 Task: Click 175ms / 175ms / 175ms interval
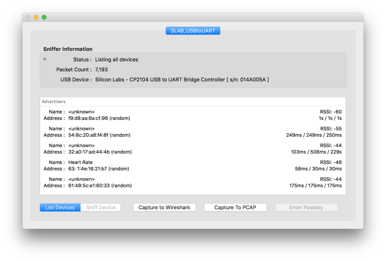click(x=316, y=186)
